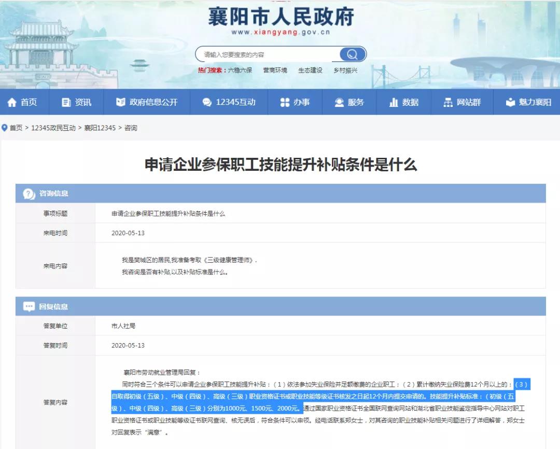
Task: Click the 网站群 sitemap icon
Action: pos(448,103)
